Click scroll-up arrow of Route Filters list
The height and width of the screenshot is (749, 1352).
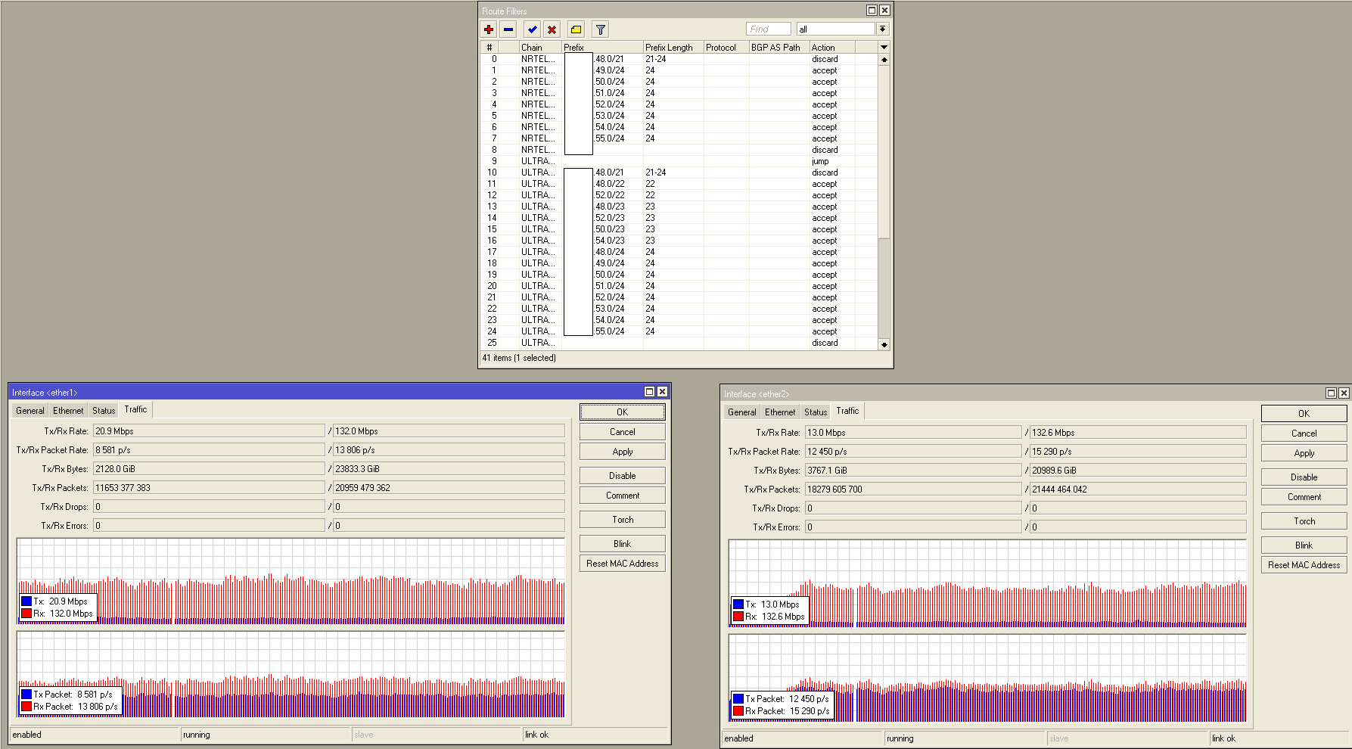pos(884,59)
